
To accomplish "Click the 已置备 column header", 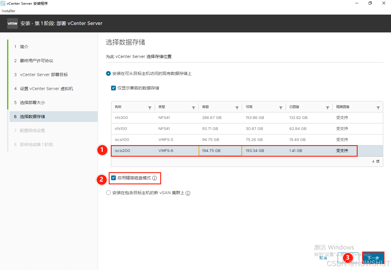I will pos(294,107).
